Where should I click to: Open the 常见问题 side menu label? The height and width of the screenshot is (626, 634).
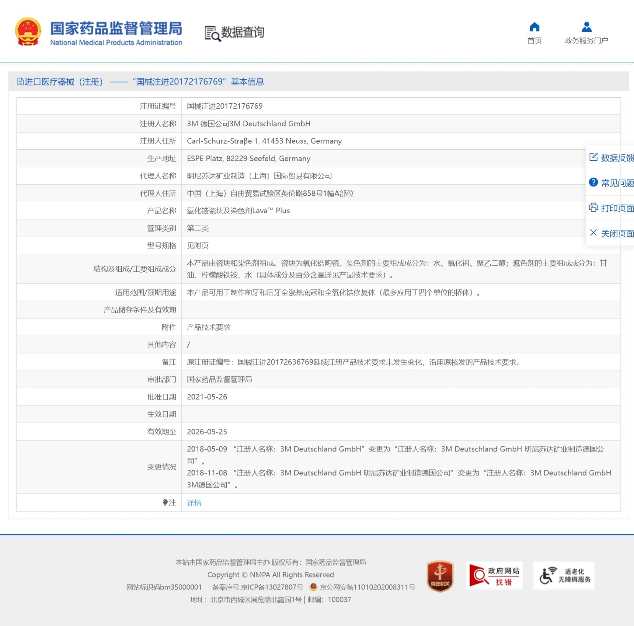[x=617, y=183]
